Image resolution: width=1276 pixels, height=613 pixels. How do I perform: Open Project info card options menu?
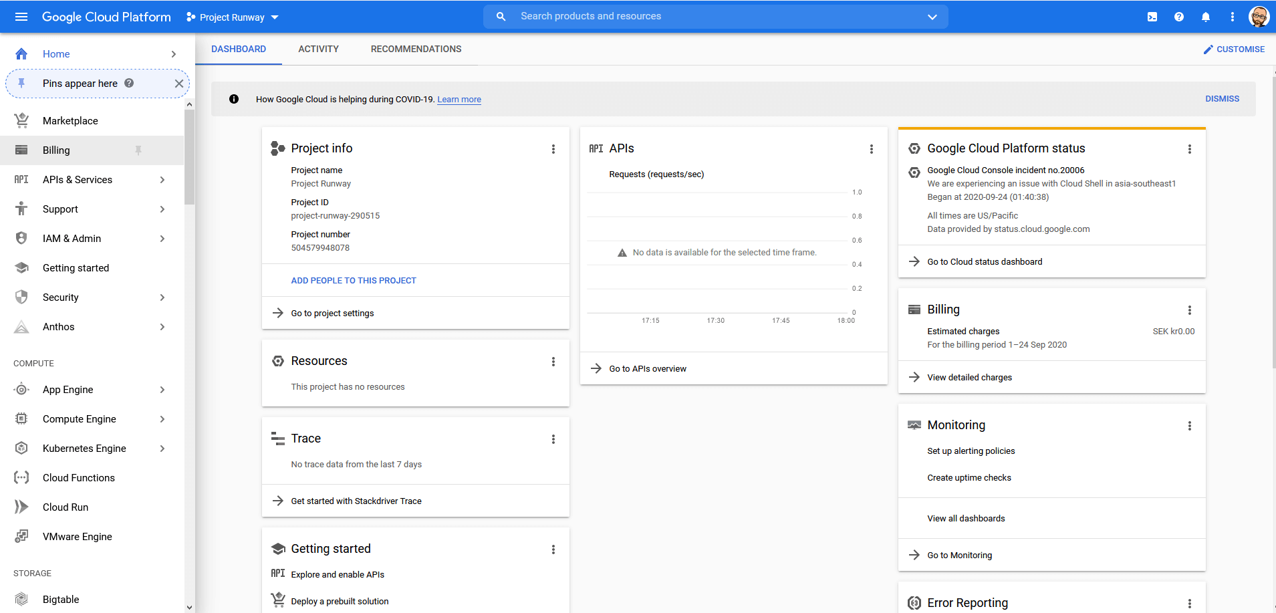(553, 149)
